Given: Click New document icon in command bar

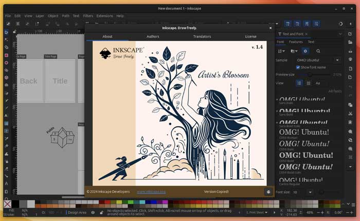Looking at the screenshot, I should point(350,34).
